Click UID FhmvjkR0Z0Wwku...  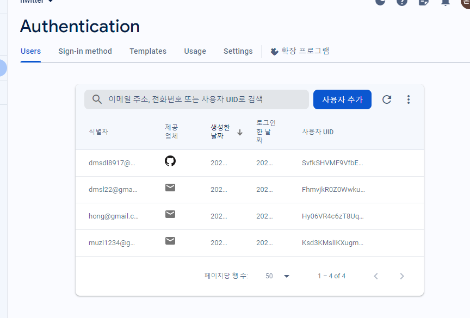pyautogui.click(x=333, y=190)
